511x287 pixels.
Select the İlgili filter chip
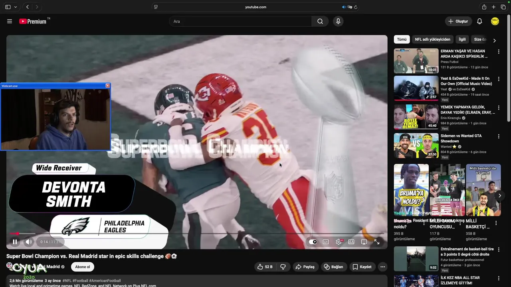click(462, 39)
